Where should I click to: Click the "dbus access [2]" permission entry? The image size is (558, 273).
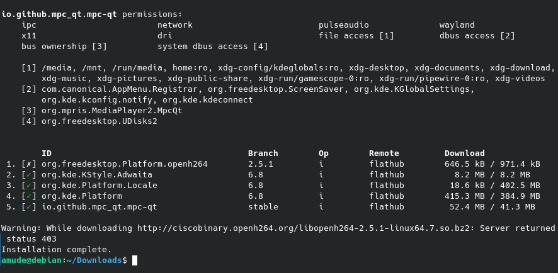tap(477, 36)
